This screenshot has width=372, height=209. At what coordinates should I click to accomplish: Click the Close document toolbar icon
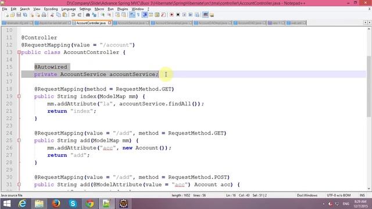pyautogui.click(x=31, y=15)
